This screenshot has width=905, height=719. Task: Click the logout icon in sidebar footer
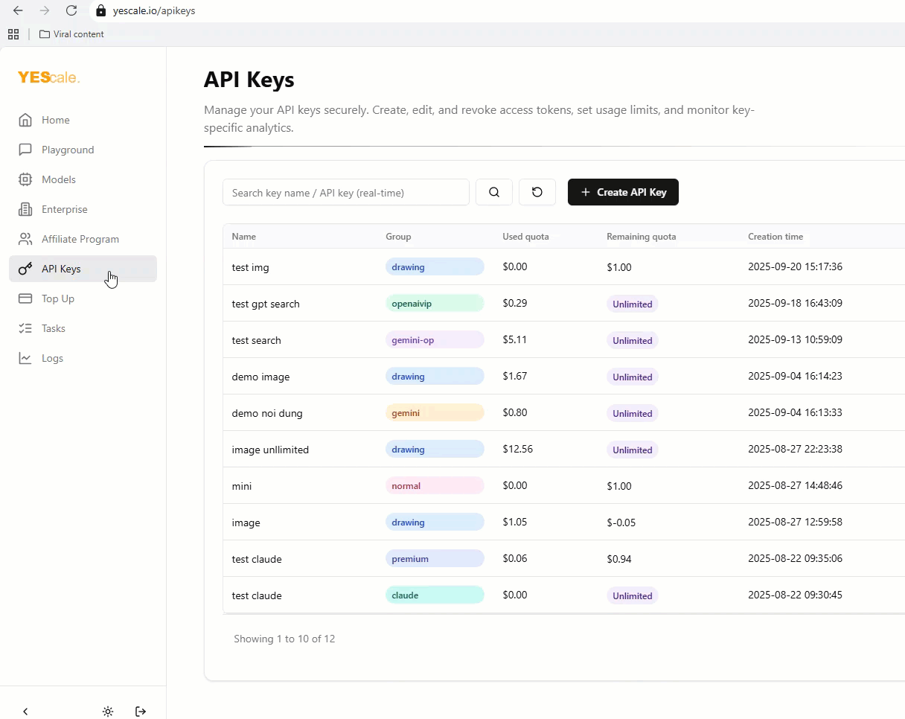[x=141, y=712]
